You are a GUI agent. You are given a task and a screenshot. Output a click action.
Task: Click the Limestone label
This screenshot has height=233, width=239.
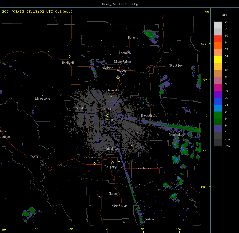42,99
